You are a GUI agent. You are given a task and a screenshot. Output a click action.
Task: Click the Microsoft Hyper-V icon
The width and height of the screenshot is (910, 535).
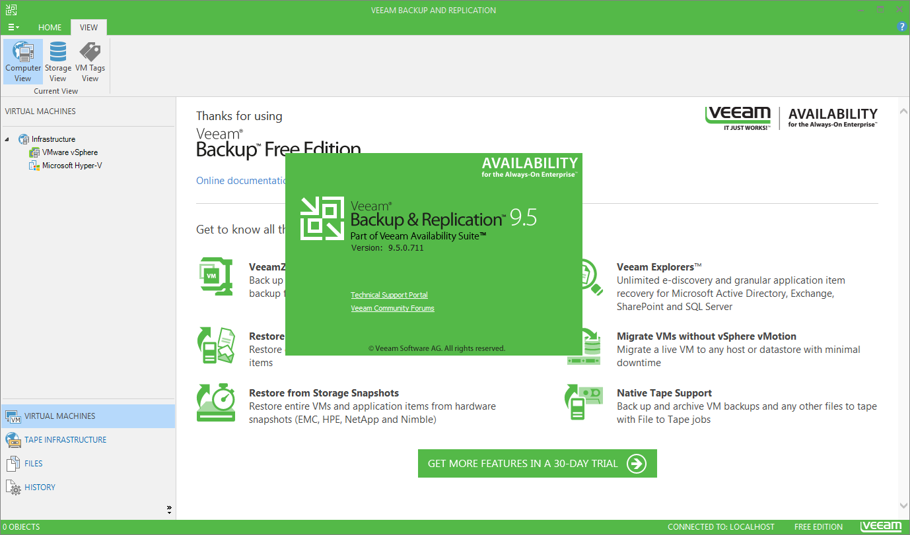coord(34,166)
